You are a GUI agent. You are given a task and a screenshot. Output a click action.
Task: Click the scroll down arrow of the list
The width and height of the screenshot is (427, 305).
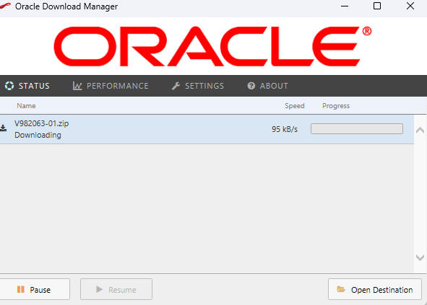tap(420, 257)
